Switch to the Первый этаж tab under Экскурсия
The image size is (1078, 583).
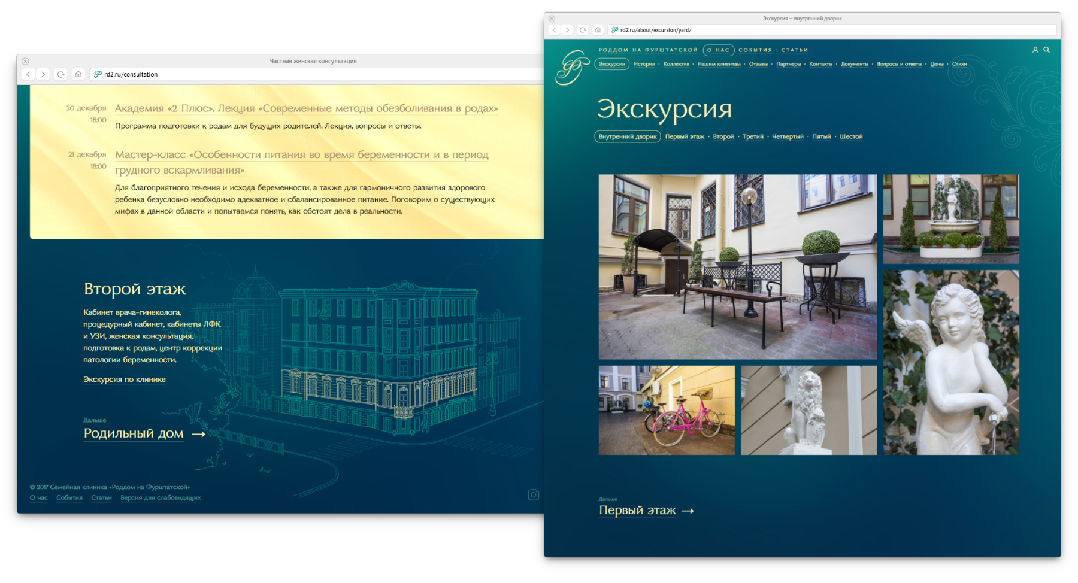click(685, 137)
